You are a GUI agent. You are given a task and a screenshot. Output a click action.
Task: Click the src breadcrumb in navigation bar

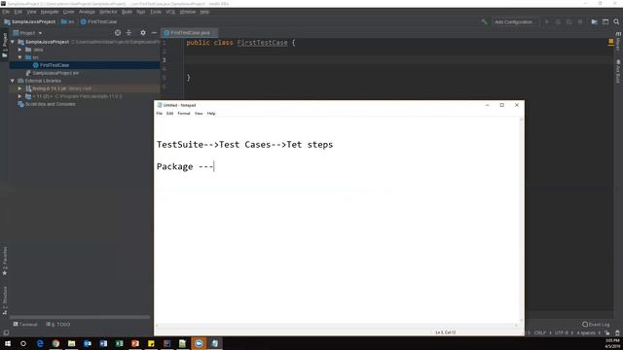(68, 21)
